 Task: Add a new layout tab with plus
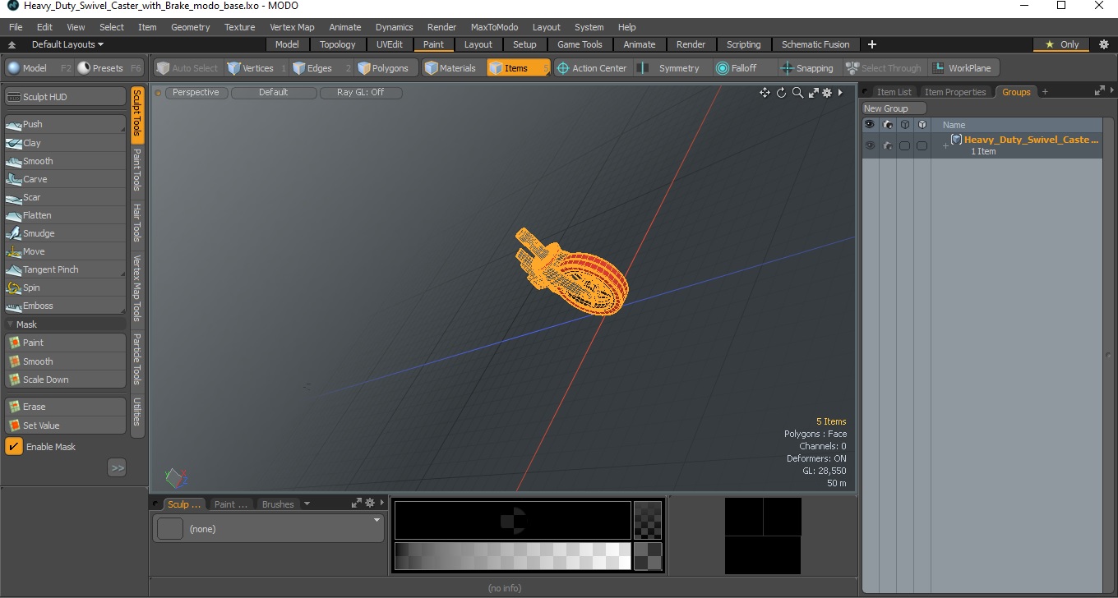point(872,44)
